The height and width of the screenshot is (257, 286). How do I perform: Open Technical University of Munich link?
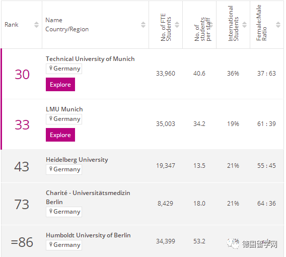pyautogui.click(x=90, y=59)
